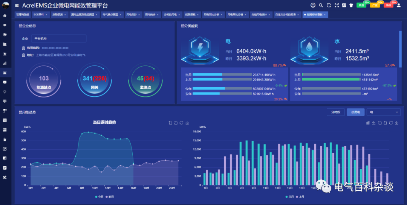Activate area zoom on 当日逐时趋势 chart
The width and height of the screenshot is (407, 205).
[170, 123]
